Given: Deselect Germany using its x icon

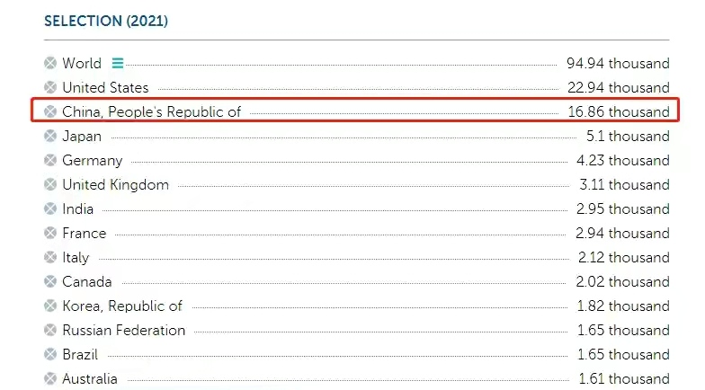Looking at the screenshot, I should tap(50, 161).
